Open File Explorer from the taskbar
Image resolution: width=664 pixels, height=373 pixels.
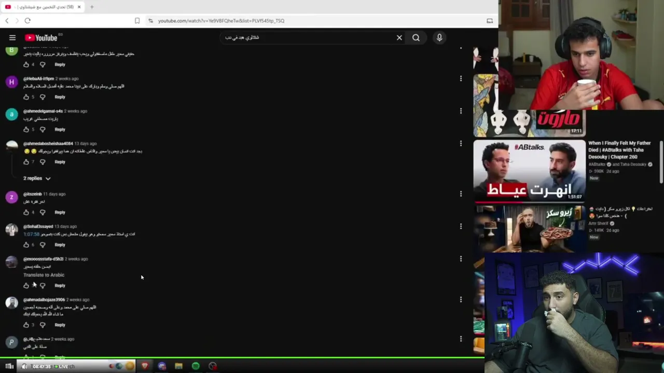click(x=179, y=366)
